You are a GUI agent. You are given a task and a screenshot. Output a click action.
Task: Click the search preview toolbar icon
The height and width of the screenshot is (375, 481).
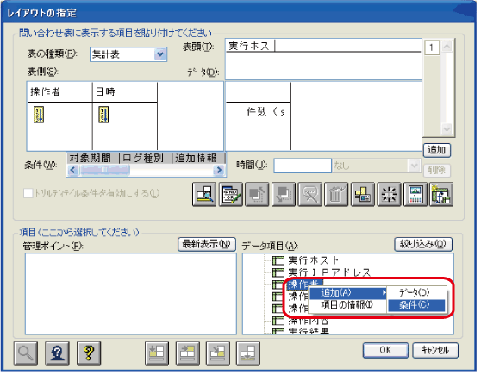coord(204,195)
